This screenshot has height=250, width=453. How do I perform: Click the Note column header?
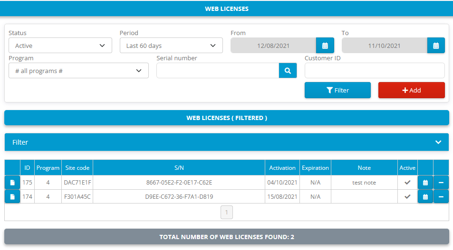coord(364,168)
